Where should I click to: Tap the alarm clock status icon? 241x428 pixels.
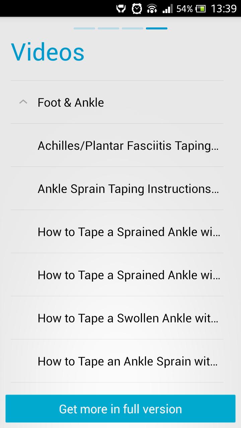137,9
